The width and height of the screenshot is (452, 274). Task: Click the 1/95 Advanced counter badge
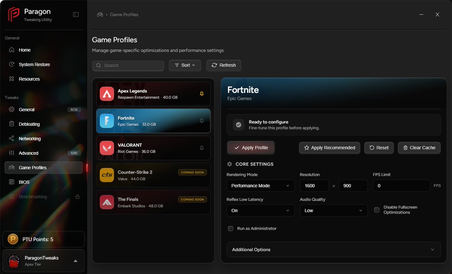pos(74,153)
